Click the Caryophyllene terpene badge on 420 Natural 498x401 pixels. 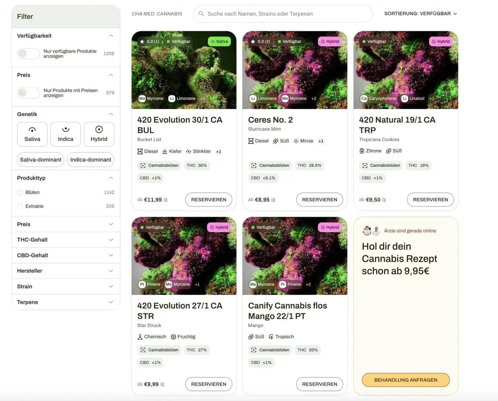tap(378, 99)
